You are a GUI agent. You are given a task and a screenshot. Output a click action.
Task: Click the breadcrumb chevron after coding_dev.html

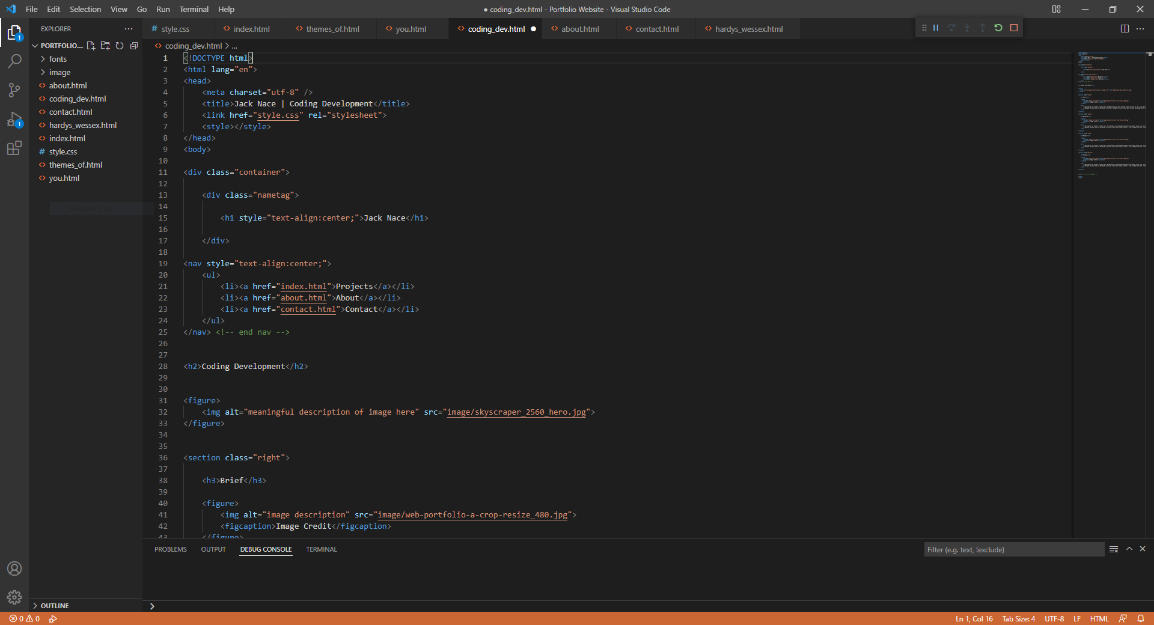(x=227, y=46)
